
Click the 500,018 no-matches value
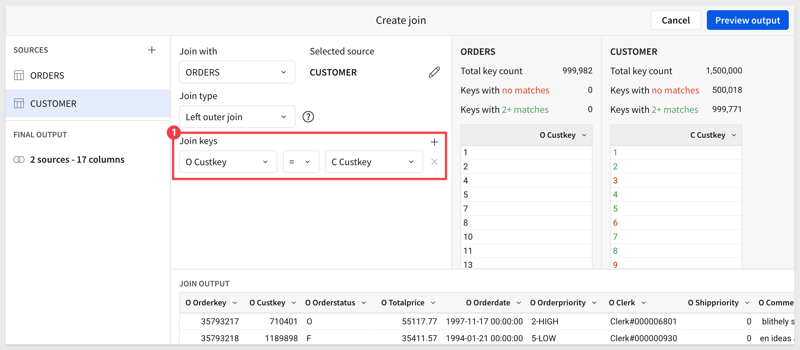(x=727, y=90)
